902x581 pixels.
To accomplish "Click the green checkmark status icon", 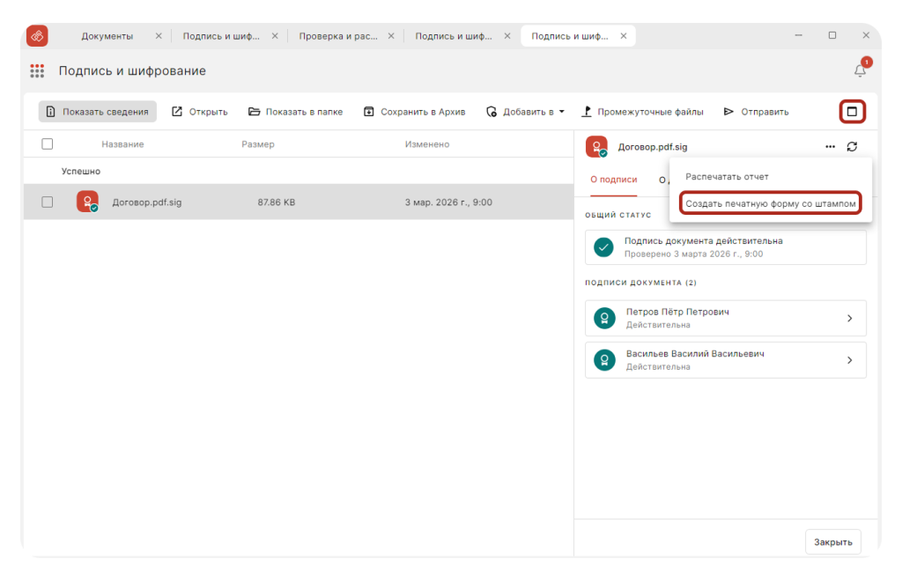I will click(x=603, y=247).
